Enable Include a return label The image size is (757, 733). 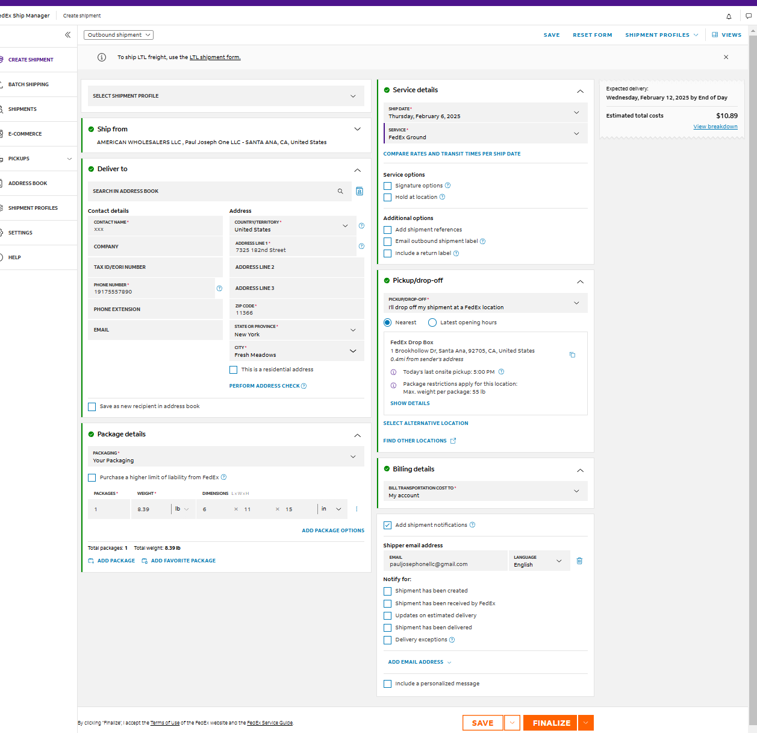point(388,253)
